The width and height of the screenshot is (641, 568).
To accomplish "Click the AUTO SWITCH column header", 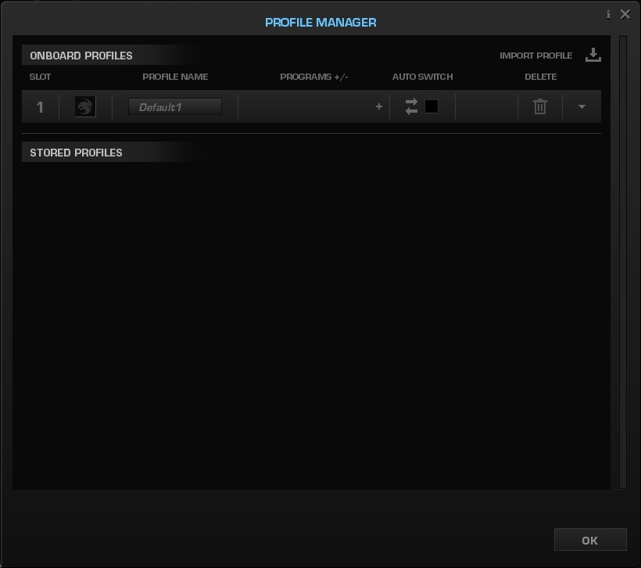I will 422,77.
